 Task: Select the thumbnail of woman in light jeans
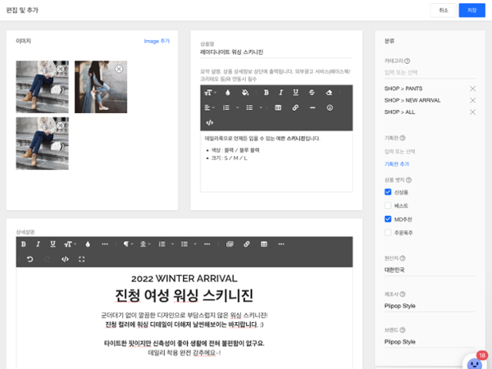click(101, 87)
